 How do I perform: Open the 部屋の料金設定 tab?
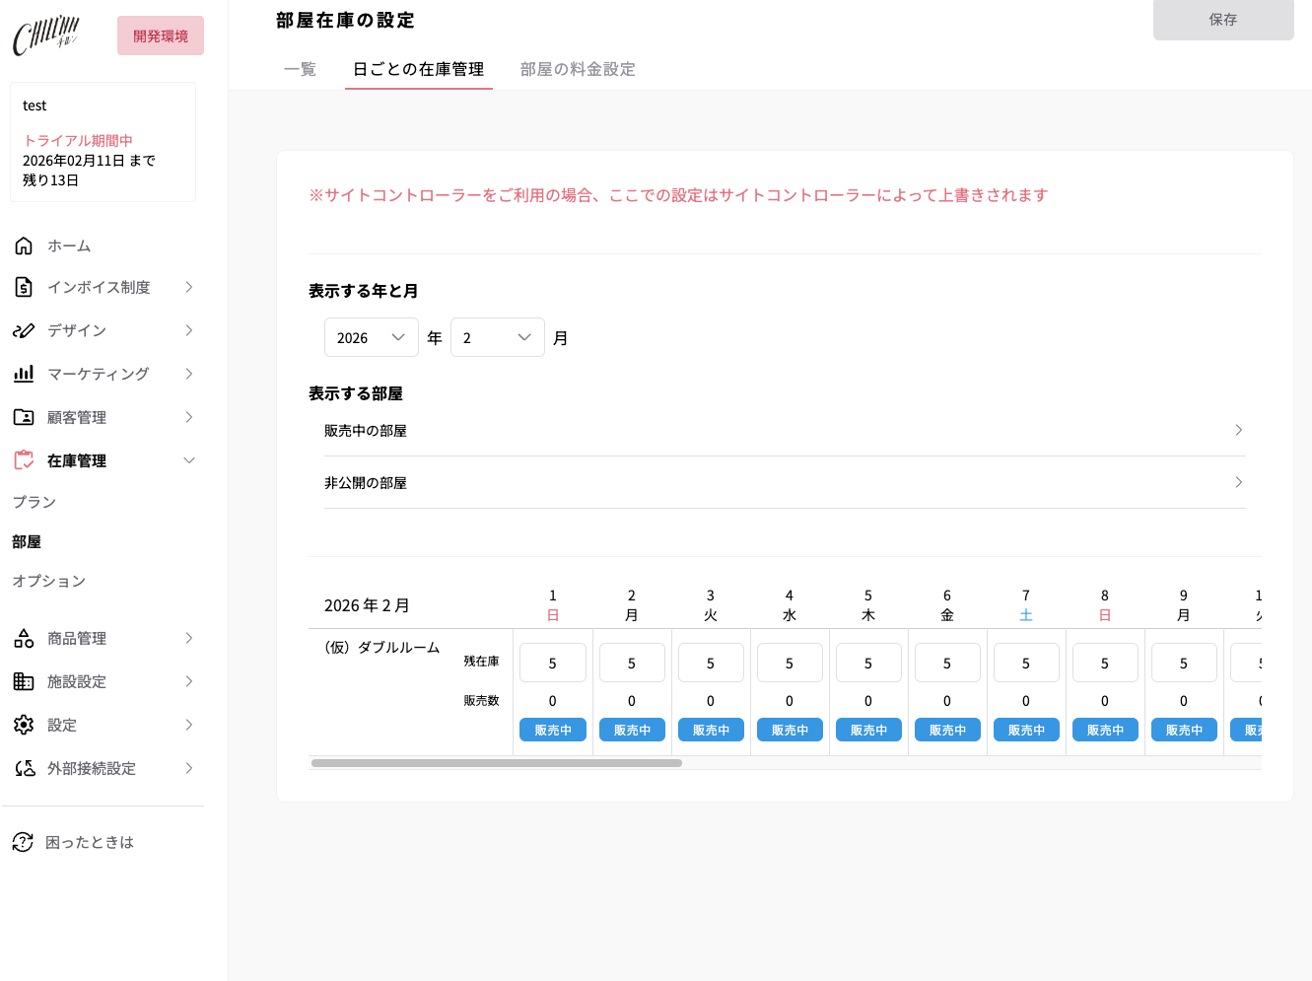(x=578, y=69)
